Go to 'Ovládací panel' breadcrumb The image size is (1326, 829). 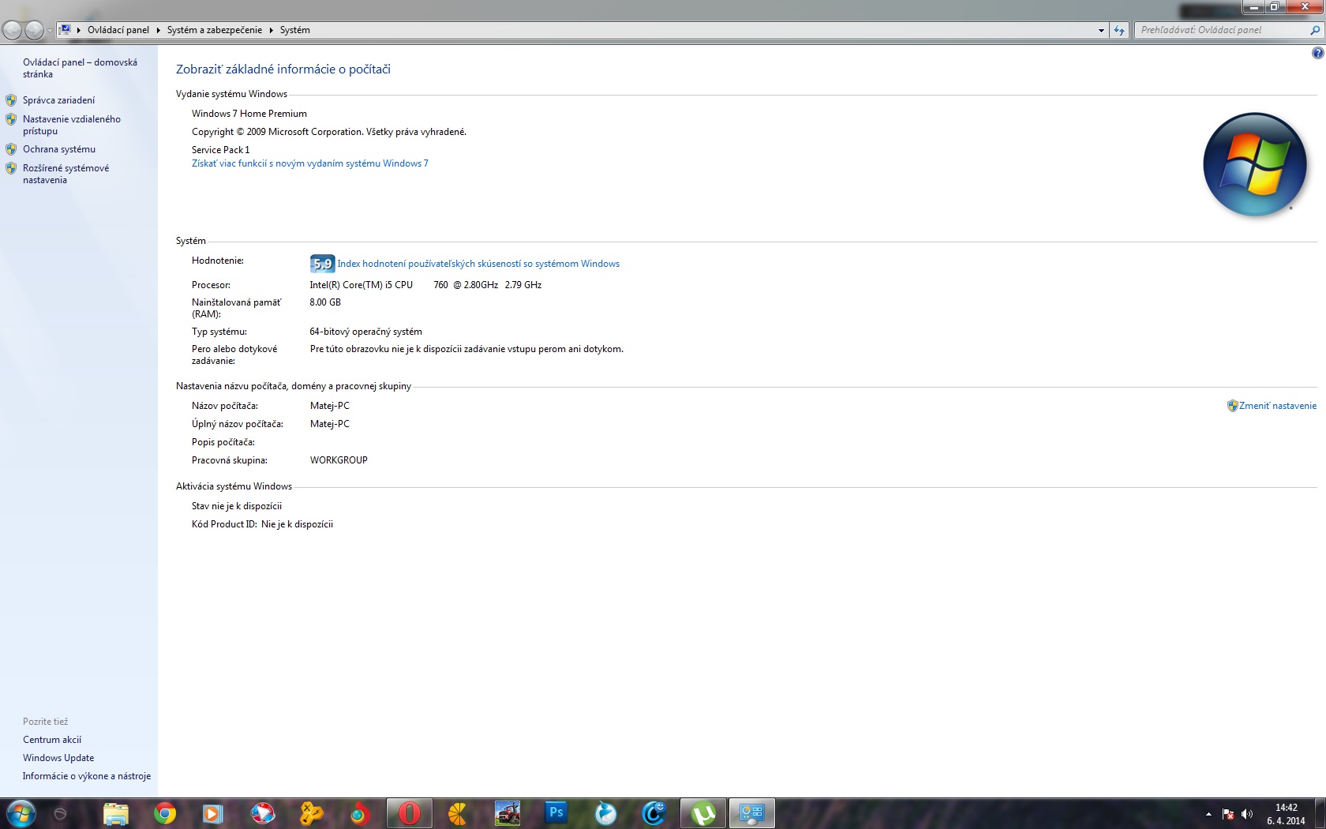click(x=118, y=30)
